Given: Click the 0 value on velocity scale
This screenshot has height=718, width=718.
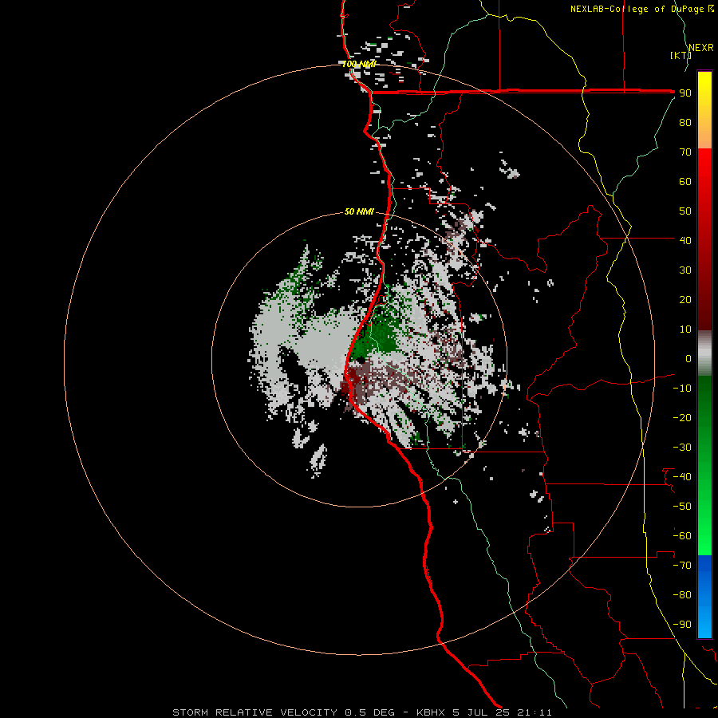Looking at the screenshot, I should 688,359.
